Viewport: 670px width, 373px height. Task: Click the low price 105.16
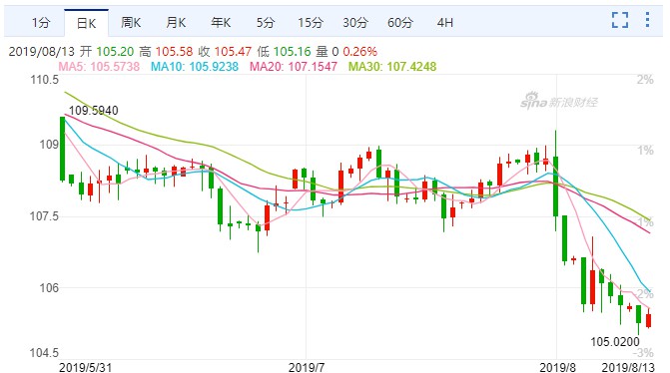click(x=292, y=52)
